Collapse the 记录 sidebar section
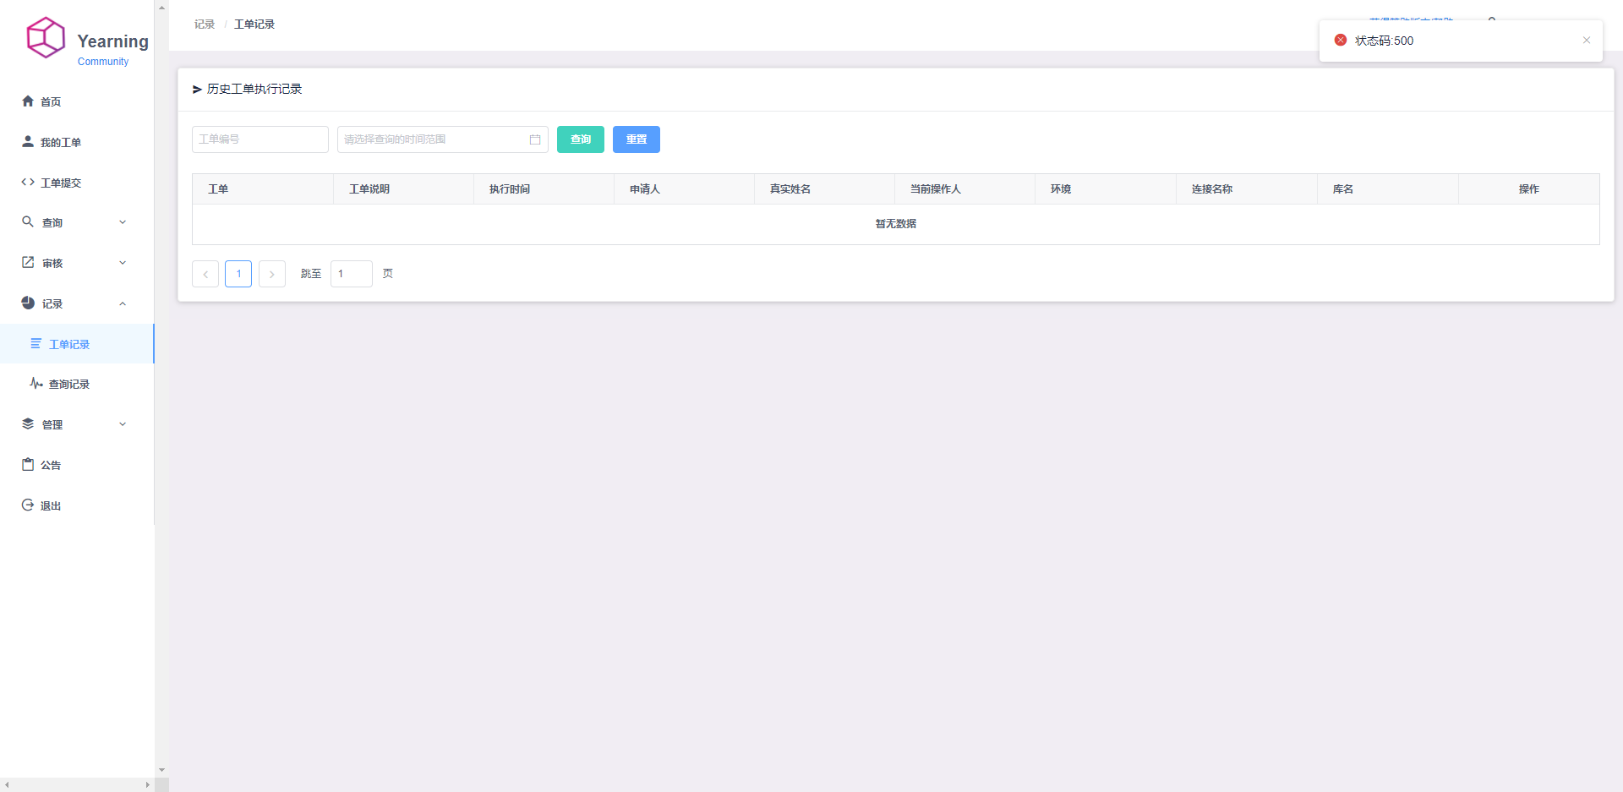 click(122, 303)
